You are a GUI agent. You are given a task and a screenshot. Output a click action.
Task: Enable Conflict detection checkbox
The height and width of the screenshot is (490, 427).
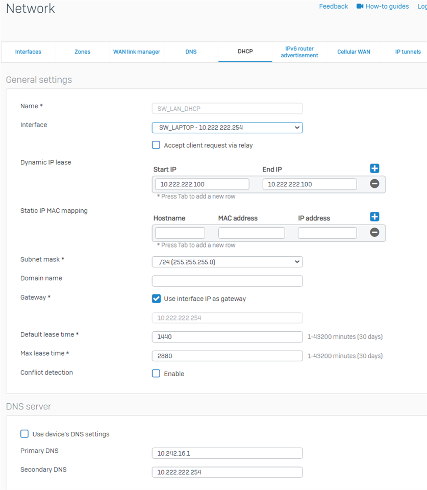[156, 374]
